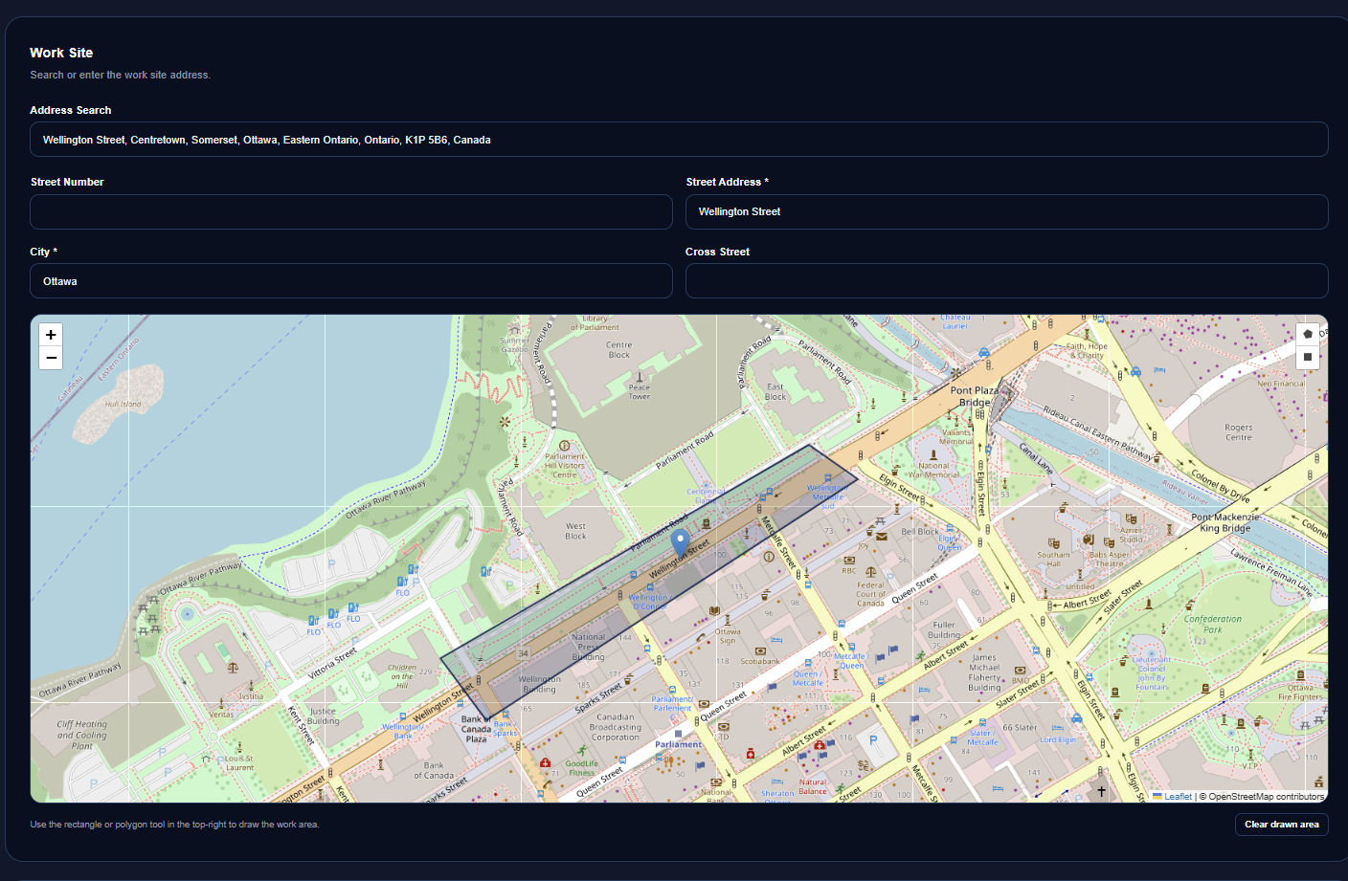
Task: Focus the Street Number field
Action: coord(351,211)
